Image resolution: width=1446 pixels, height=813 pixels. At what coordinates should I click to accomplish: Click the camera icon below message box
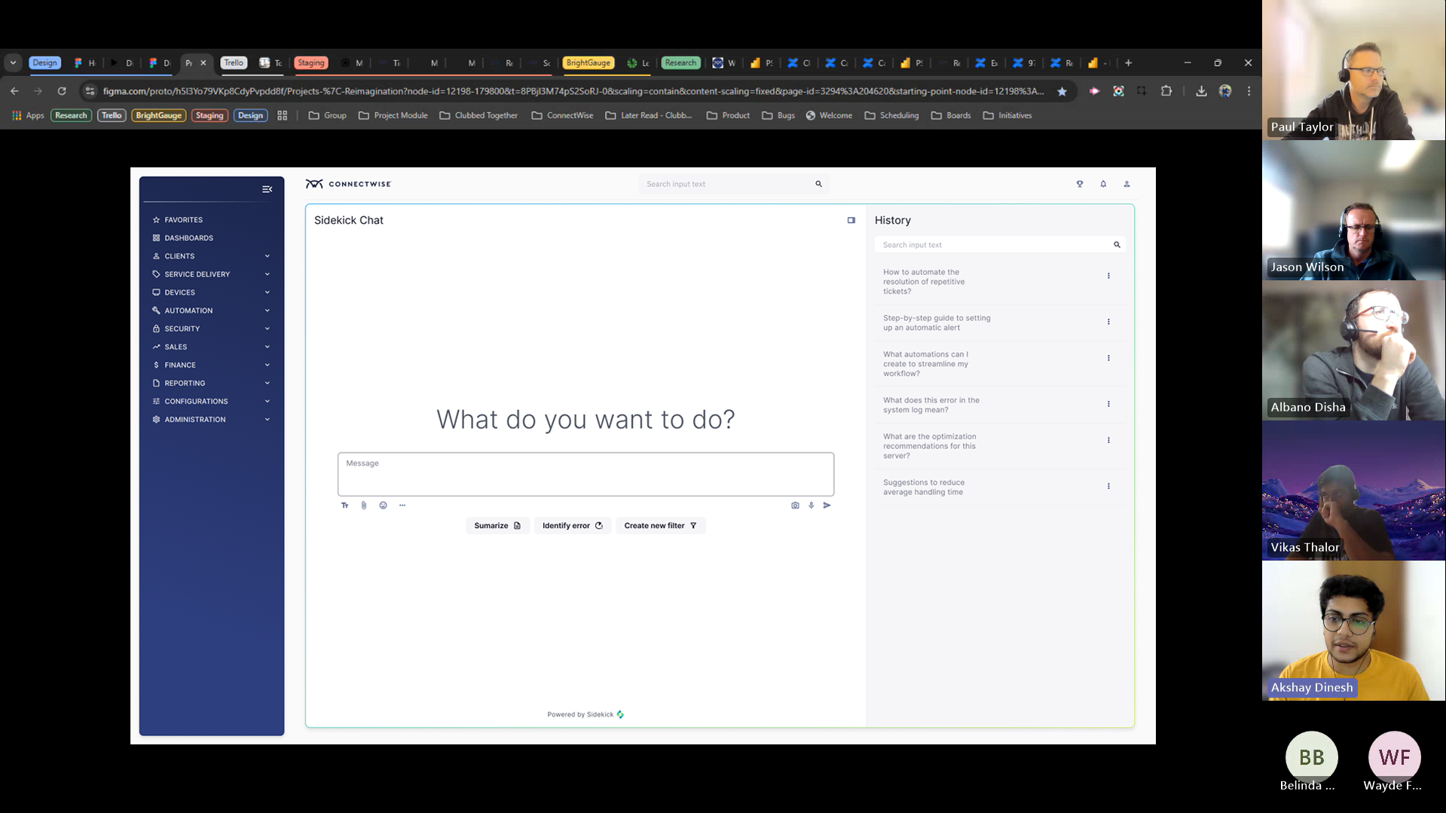(795, 506)
